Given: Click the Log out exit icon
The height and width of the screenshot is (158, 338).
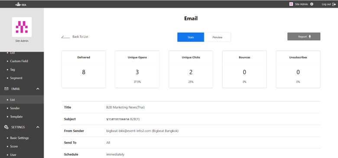Looking at the screenshot, I should coord(334,4).
